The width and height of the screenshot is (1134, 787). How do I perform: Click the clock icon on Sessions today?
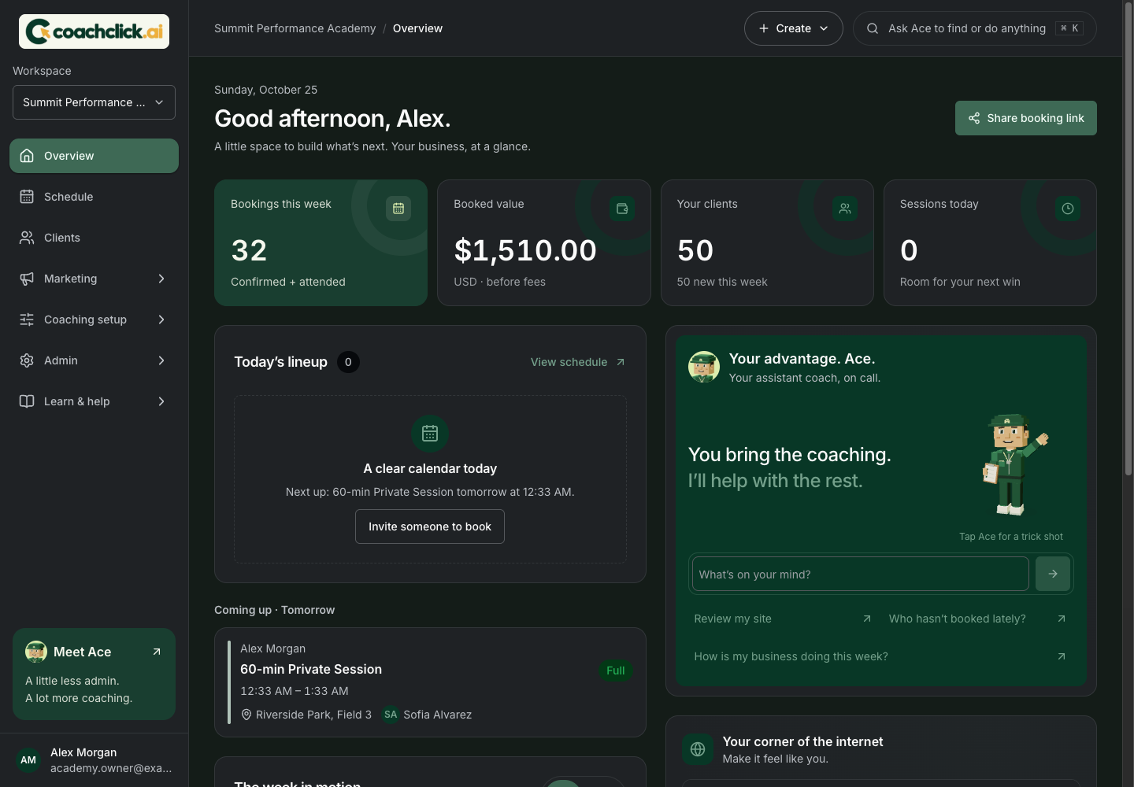click(1068, 209)
